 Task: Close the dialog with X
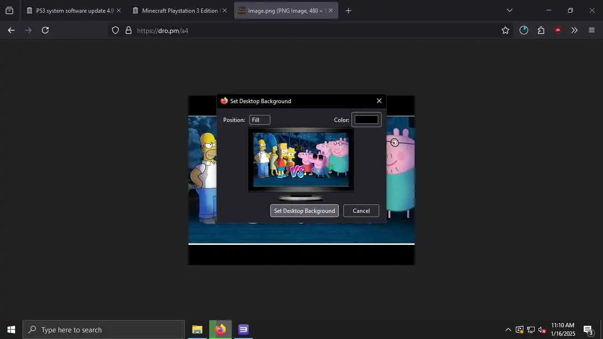tap(379, 101)
